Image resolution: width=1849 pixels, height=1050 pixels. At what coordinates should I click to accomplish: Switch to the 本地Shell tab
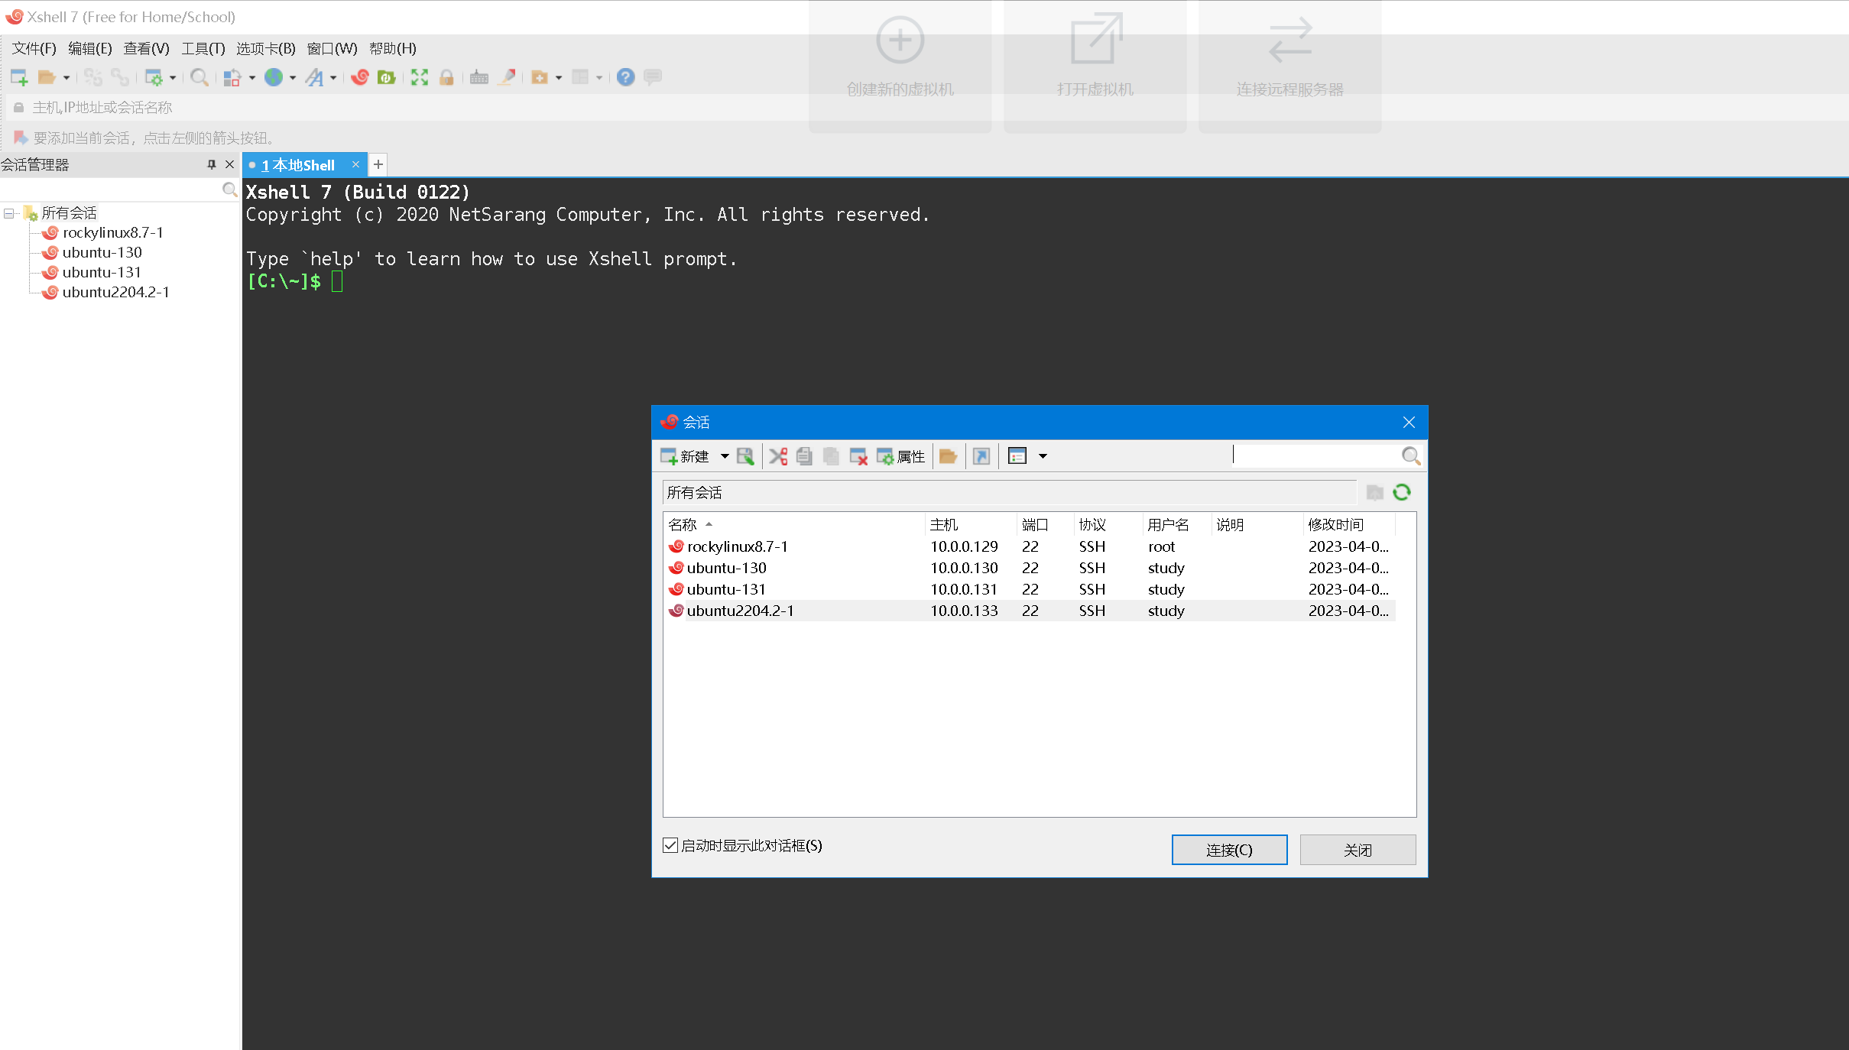pyautogui.click(x=303, y=165)
